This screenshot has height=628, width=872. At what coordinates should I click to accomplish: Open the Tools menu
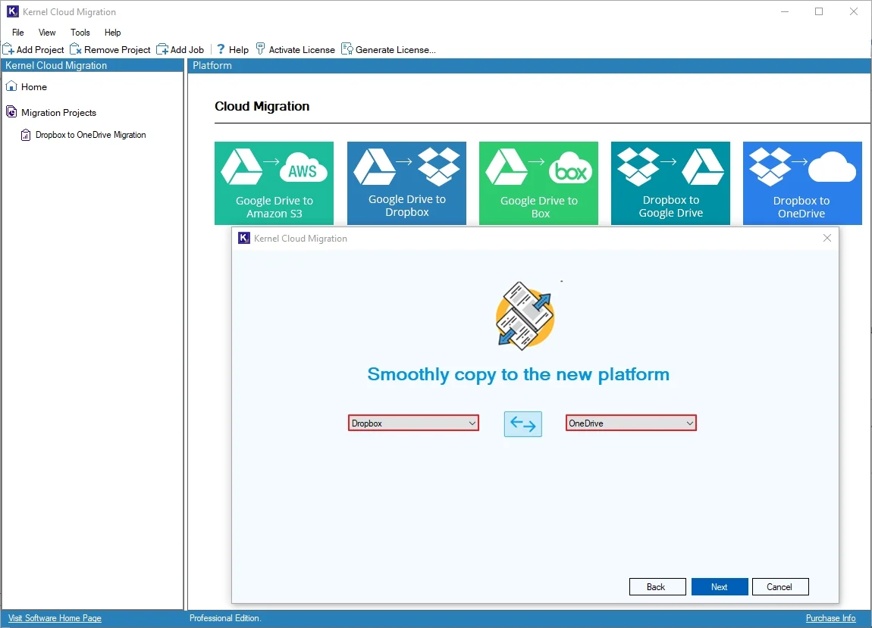click(80, 33)
